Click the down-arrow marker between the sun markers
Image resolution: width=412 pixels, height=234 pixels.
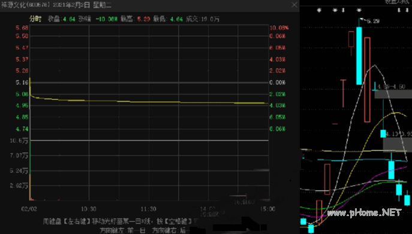343,10
